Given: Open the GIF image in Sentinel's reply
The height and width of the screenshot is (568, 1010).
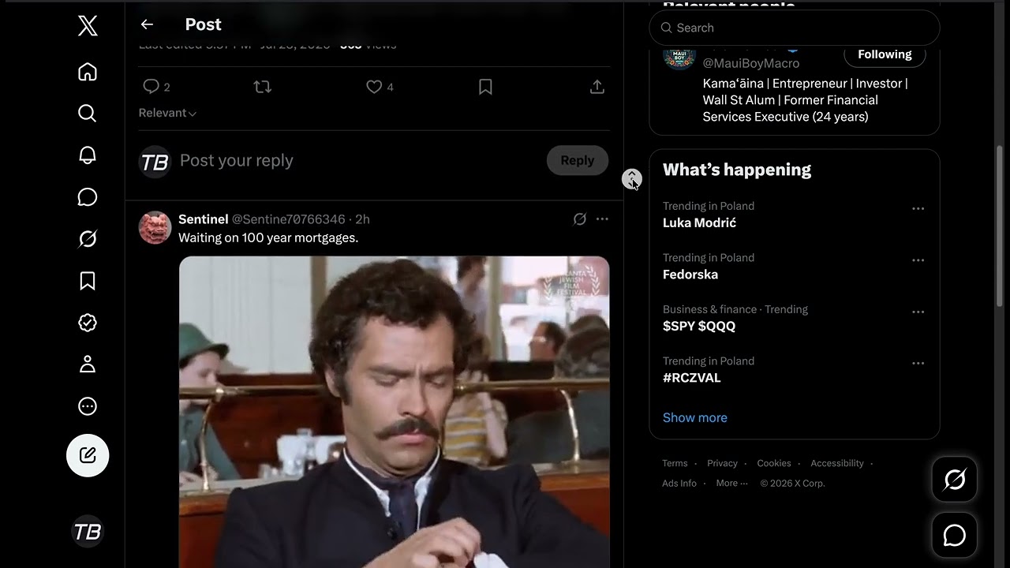Looking at the screenshot, I should coord(395,412).
